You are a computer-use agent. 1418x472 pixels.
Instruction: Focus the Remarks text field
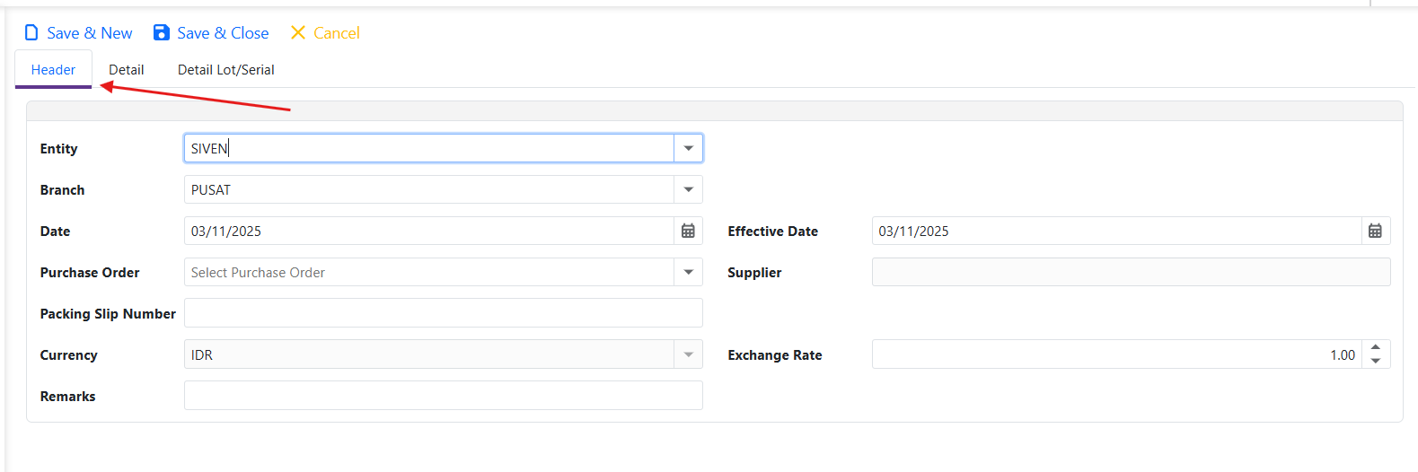click(444, 396)
